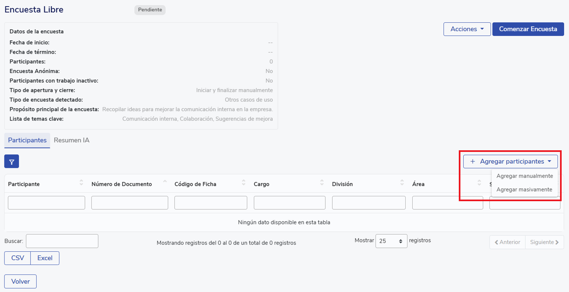Open the Acciones dropdown

pyautogui.click(x=467, y=29)
